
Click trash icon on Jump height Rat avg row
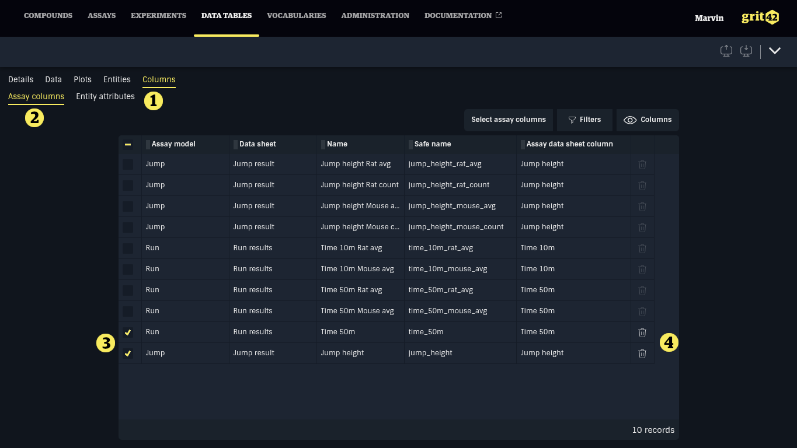(642, 164)
